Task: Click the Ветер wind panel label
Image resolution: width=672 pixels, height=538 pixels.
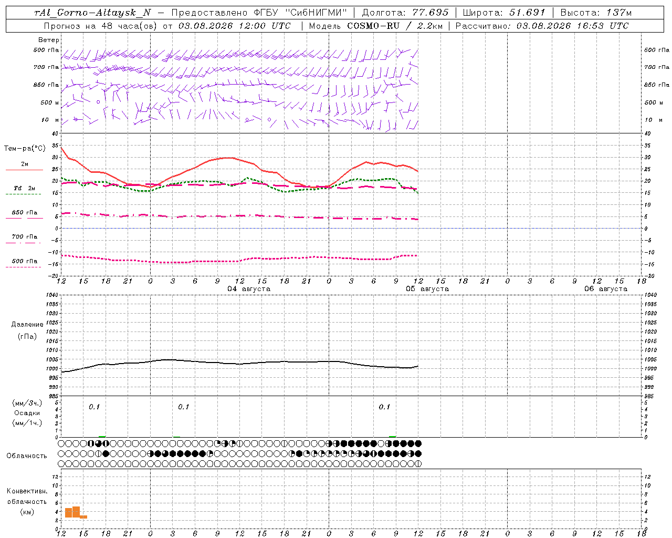Action: [49, 40]
